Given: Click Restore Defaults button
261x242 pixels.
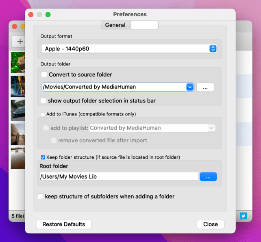Looking at the screenshot, I should (64, 224).
